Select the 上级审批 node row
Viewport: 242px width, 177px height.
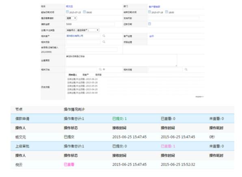122,146
